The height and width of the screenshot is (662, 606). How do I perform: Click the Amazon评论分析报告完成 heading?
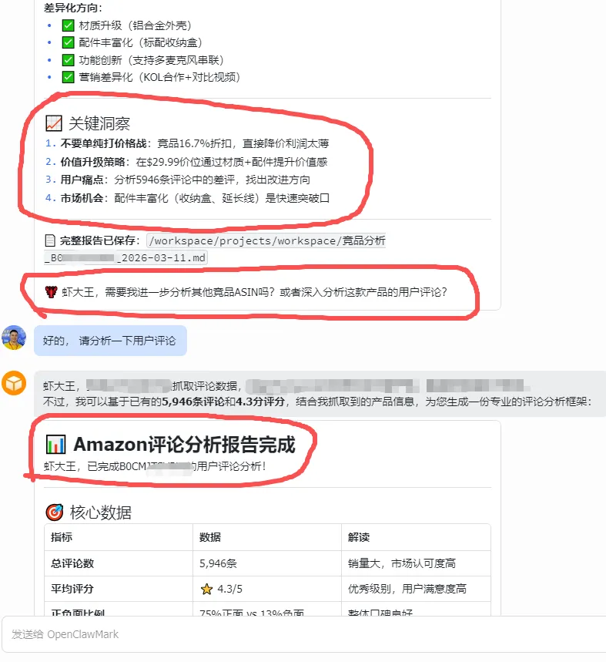tap(184, 444)
